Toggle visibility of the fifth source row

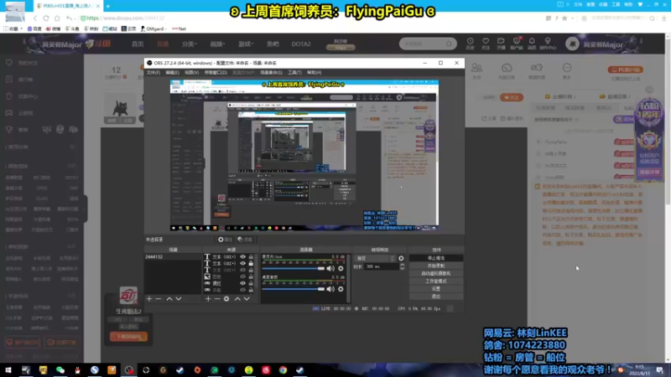click(242, 283)
